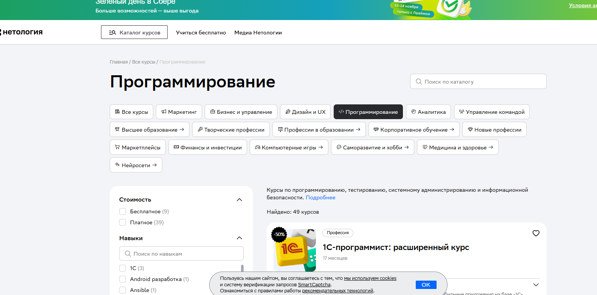Choose the Дизайн и UX category
Screen dimensions: 597x295
click(x=305, y=112)
